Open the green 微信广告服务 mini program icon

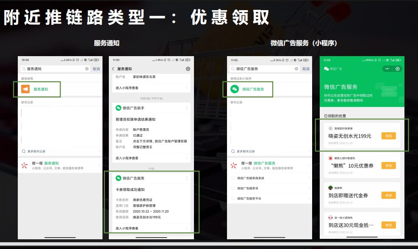pos(235,89)
